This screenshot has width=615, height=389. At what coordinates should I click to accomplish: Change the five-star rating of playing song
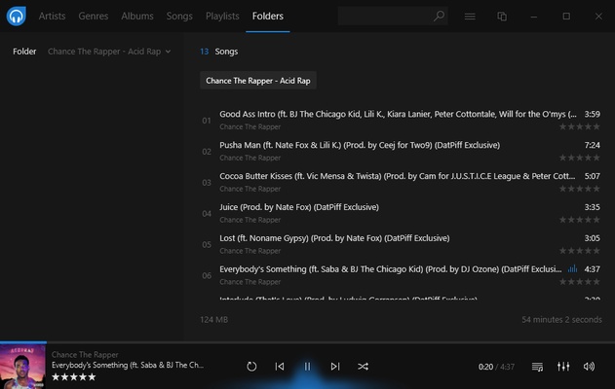point(74,377)
